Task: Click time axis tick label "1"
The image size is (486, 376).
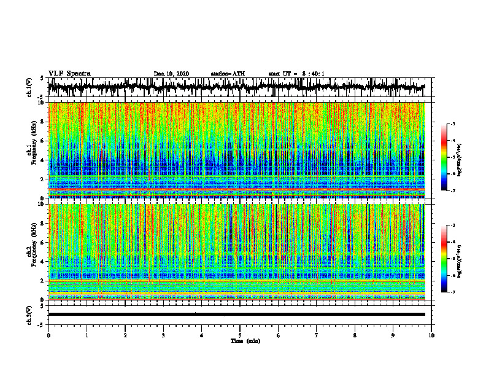Action: point(87,335)
